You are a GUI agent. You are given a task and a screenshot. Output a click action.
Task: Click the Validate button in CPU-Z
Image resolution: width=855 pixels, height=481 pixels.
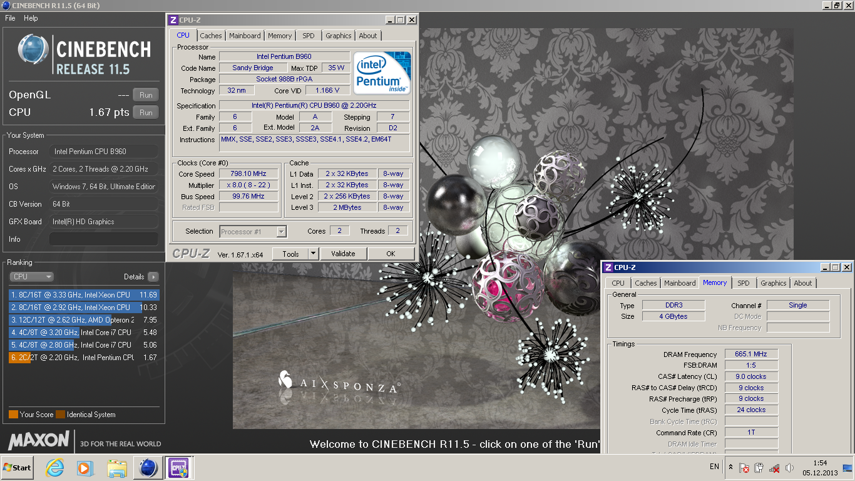pos(343,254)
